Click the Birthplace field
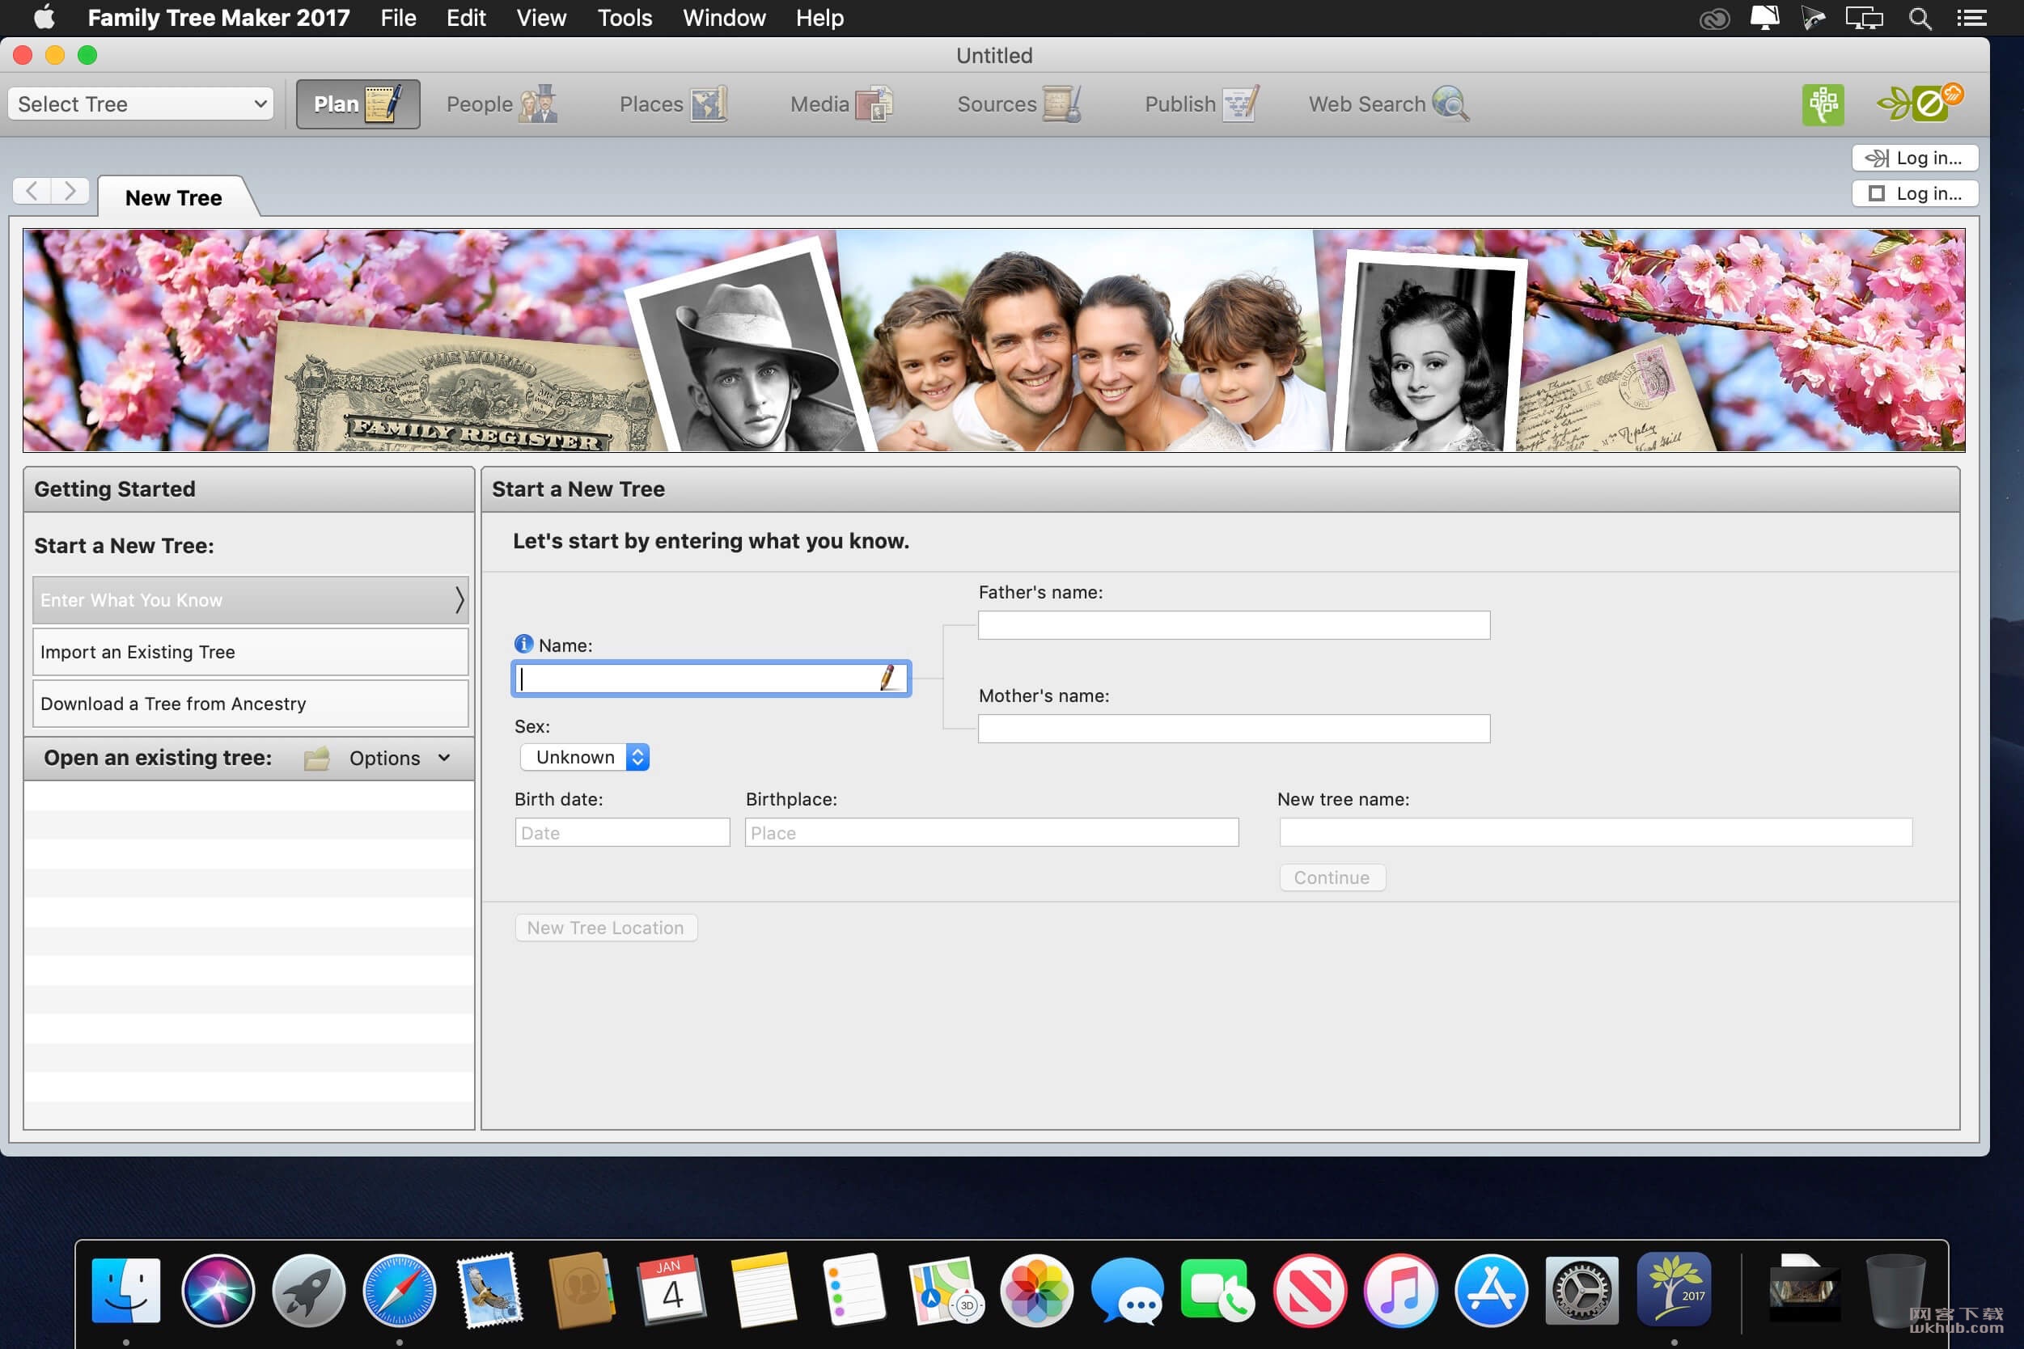The width and height of the screenshot is (2024, 1349). click(x=991, y=832)
